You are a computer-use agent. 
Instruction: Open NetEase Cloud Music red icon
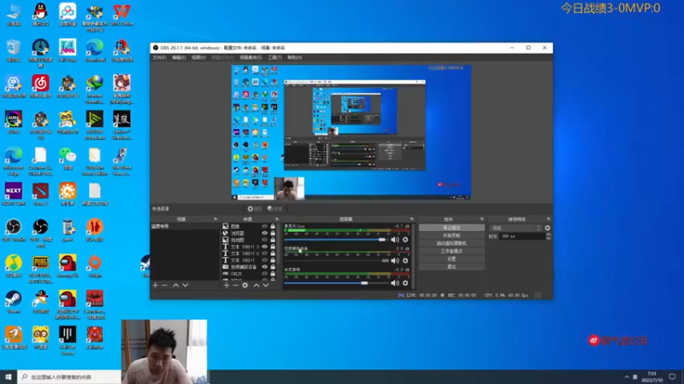point(40,86)
